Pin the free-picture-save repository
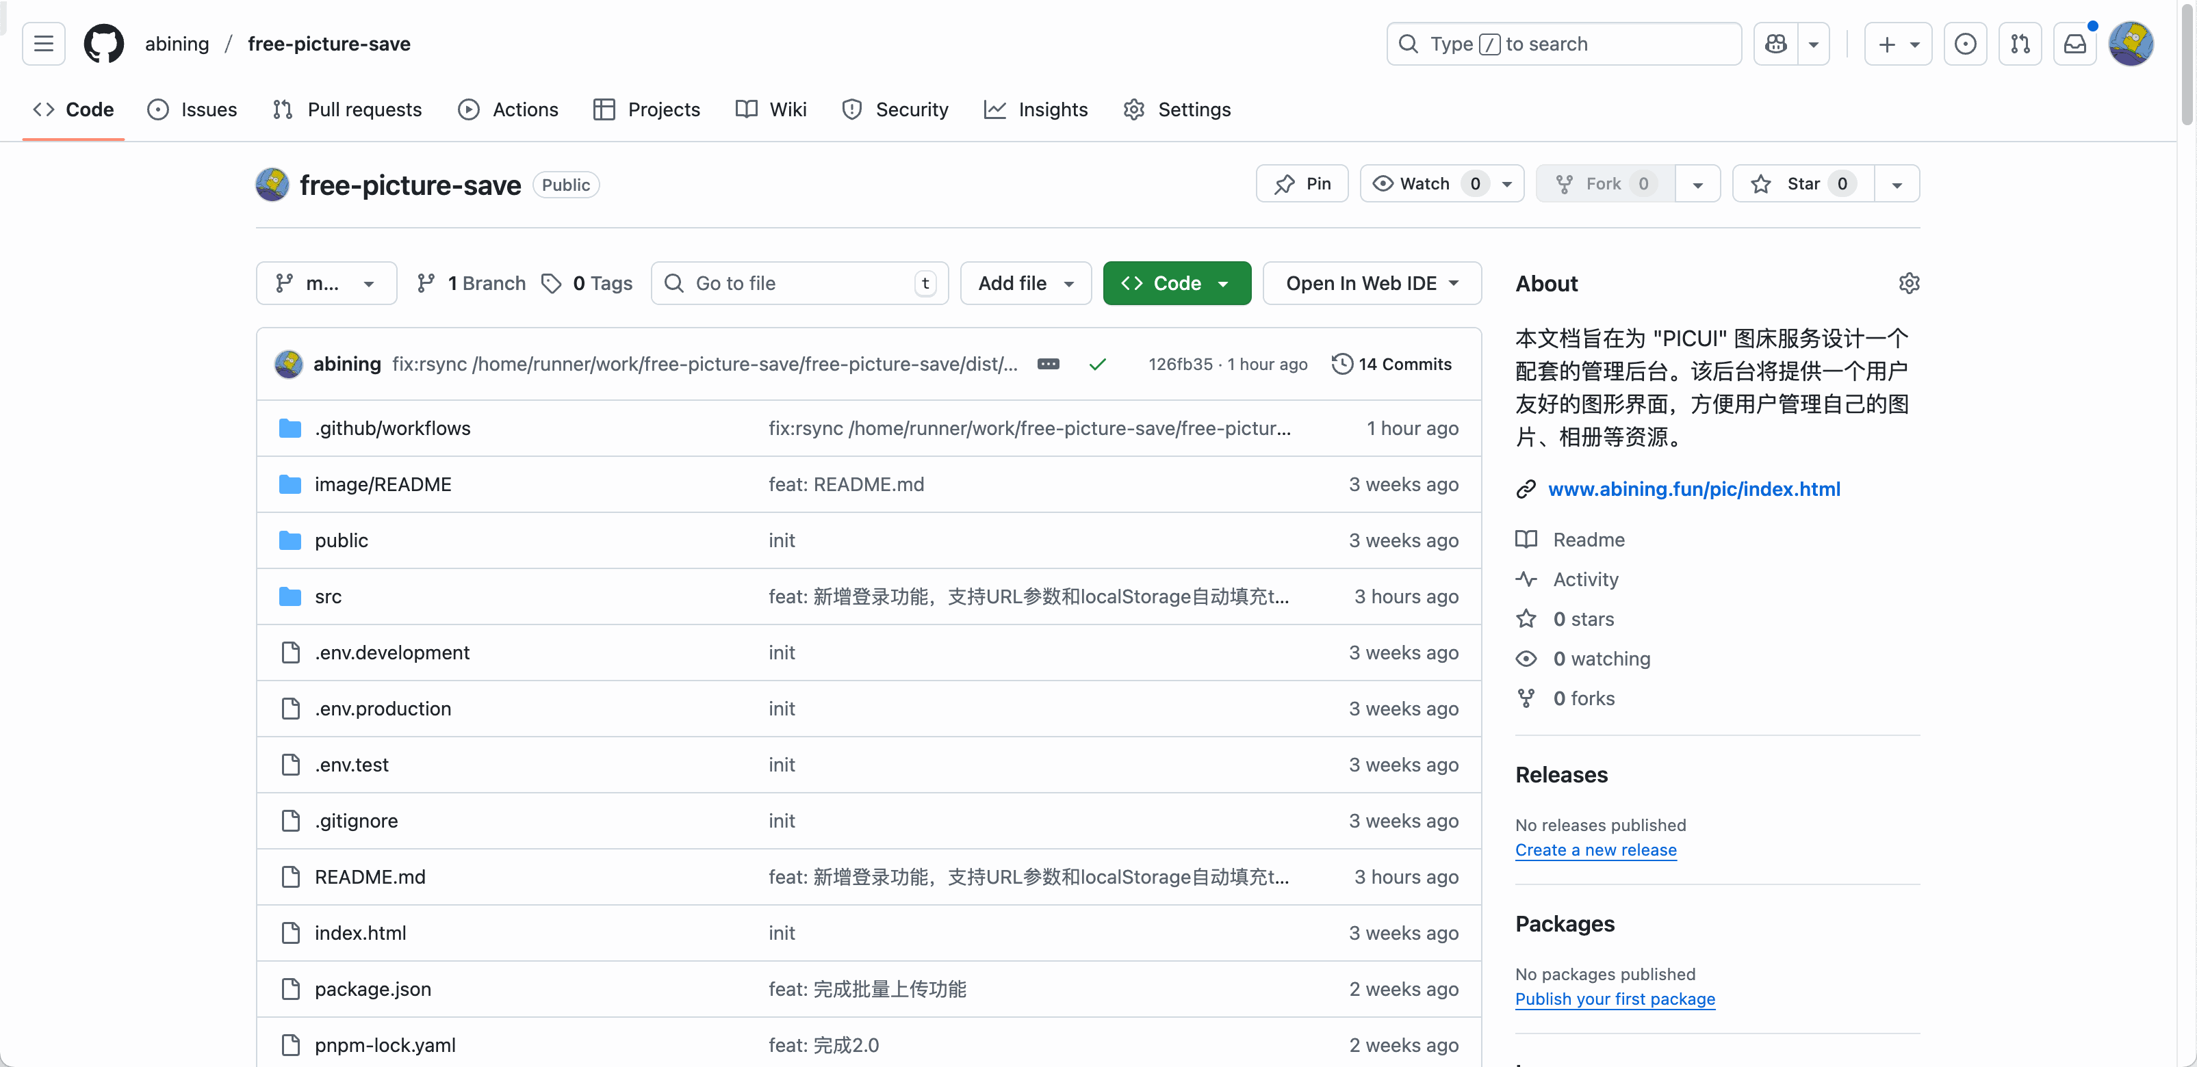This screenshot has height=1067, width=2197. 1302,184
